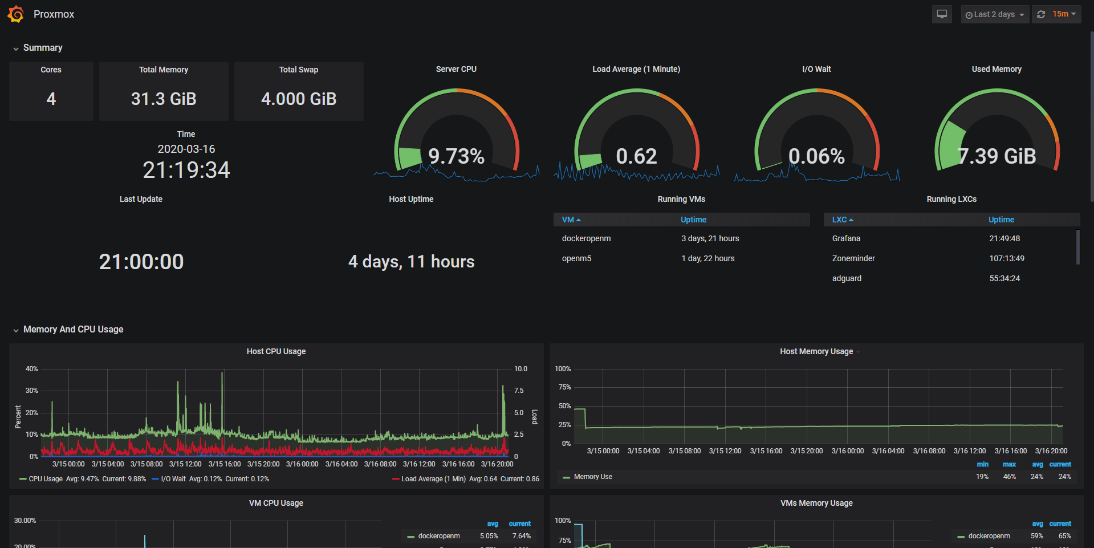The width and height of the screenshot is (1094, 548).
Task: Sort Host Memory legend by current
Action: pyautogui.click(x=1060, y=464)
